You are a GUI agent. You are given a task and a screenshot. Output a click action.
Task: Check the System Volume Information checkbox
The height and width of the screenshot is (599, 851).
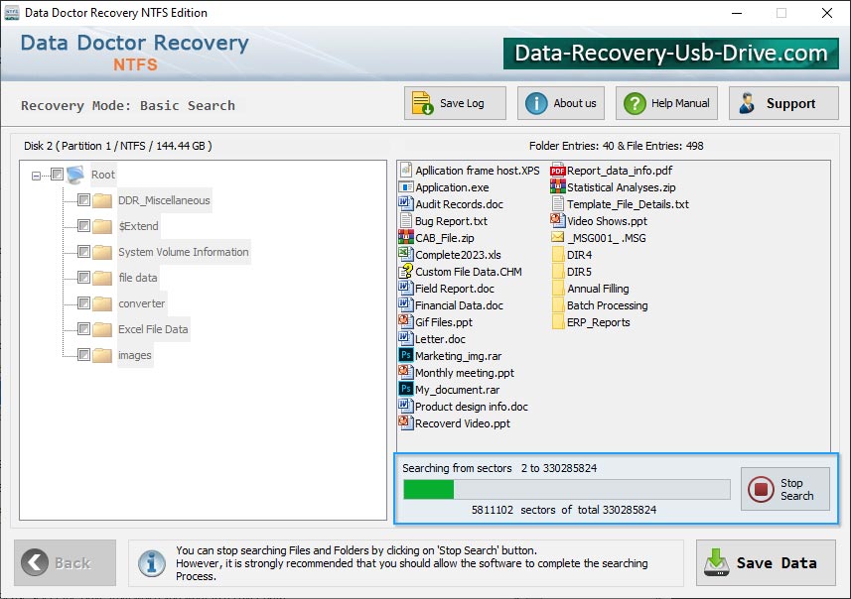tap(83, 252)
